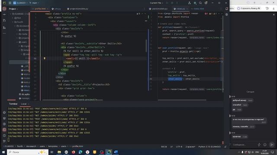Click the lightning icon in chat input
Image resolution: width=277 pixels, height=155 pixels.
click(x=259, y=145)
